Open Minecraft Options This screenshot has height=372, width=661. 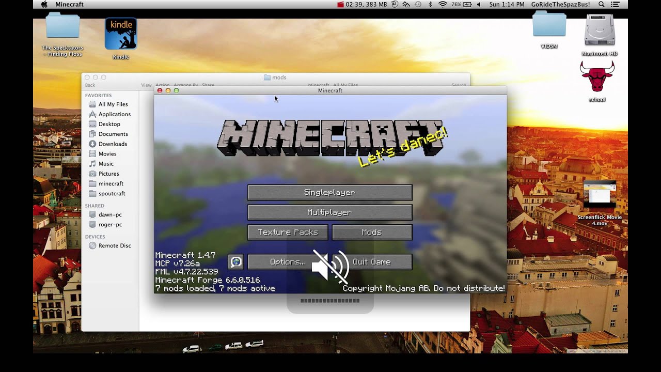288,262
